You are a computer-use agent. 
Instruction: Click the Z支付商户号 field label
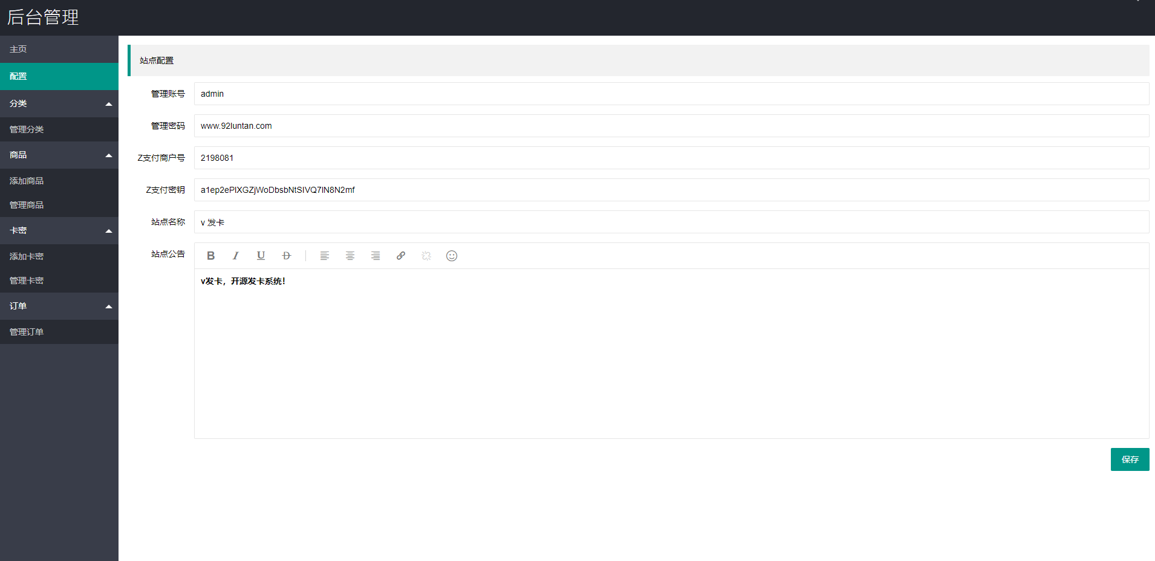pyautogui.click(x=161, y=158)
